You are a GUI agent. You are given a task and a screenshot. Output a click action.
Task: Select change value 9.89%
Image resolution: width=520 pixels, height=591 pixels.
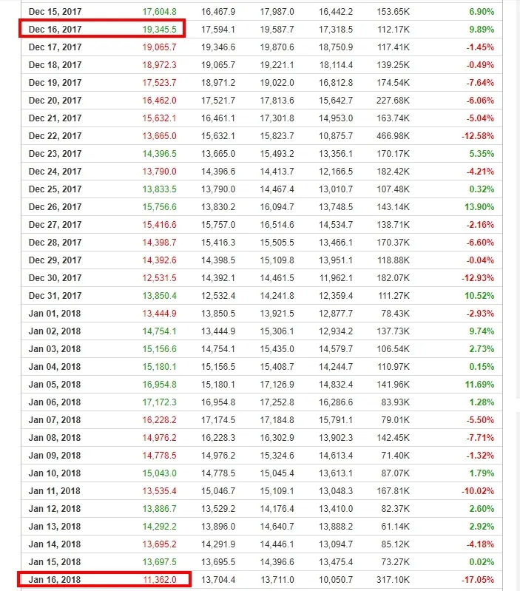click(482, 30)
